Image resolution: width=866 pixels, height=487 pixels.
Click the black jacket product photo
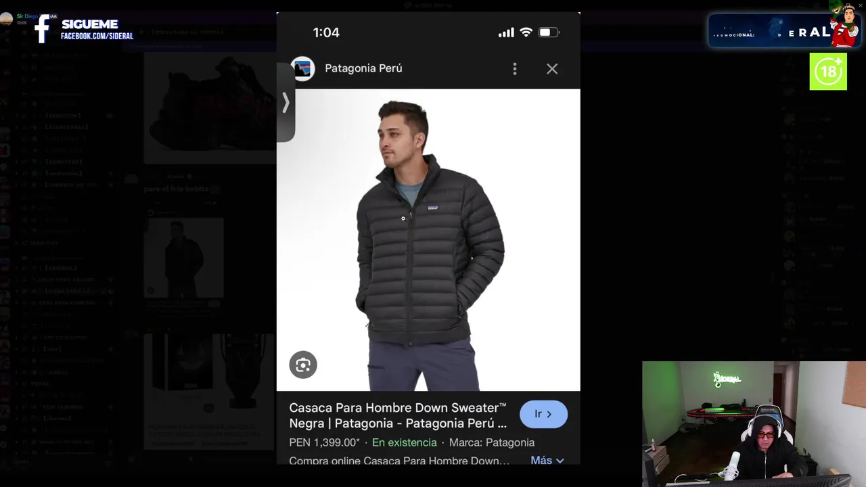(428, 239)
